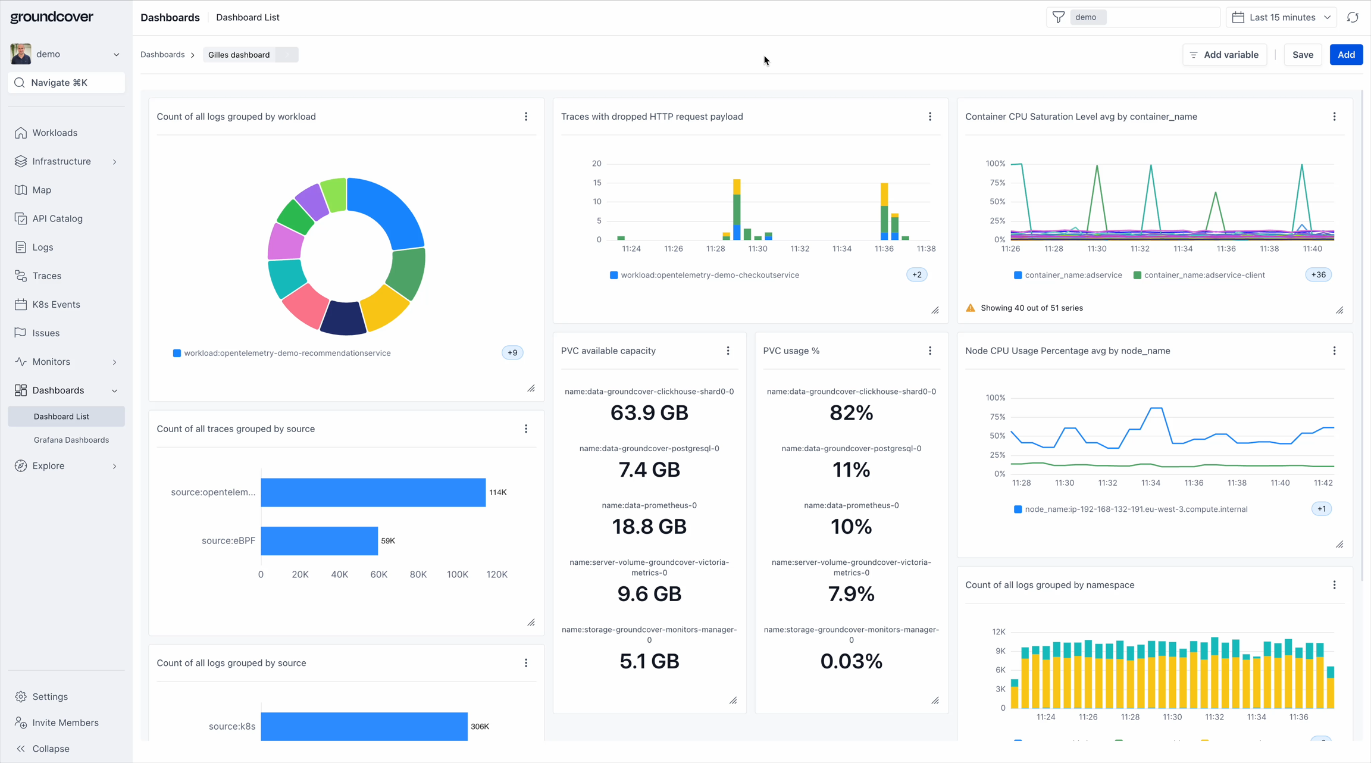1371x763 pixels.
Task: Open the filter icon beside the demo tag
Action: [1059, 17]
